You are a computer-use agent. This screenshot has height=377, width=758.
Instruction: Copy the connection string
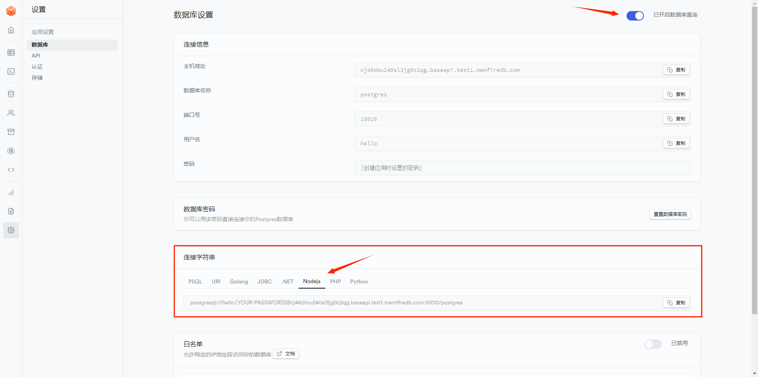click(x=676, y=303)
